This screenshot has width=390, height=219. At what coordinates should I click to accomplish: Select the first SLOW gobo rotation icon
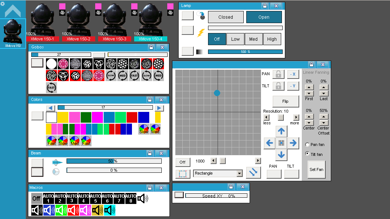pos(111,76)
